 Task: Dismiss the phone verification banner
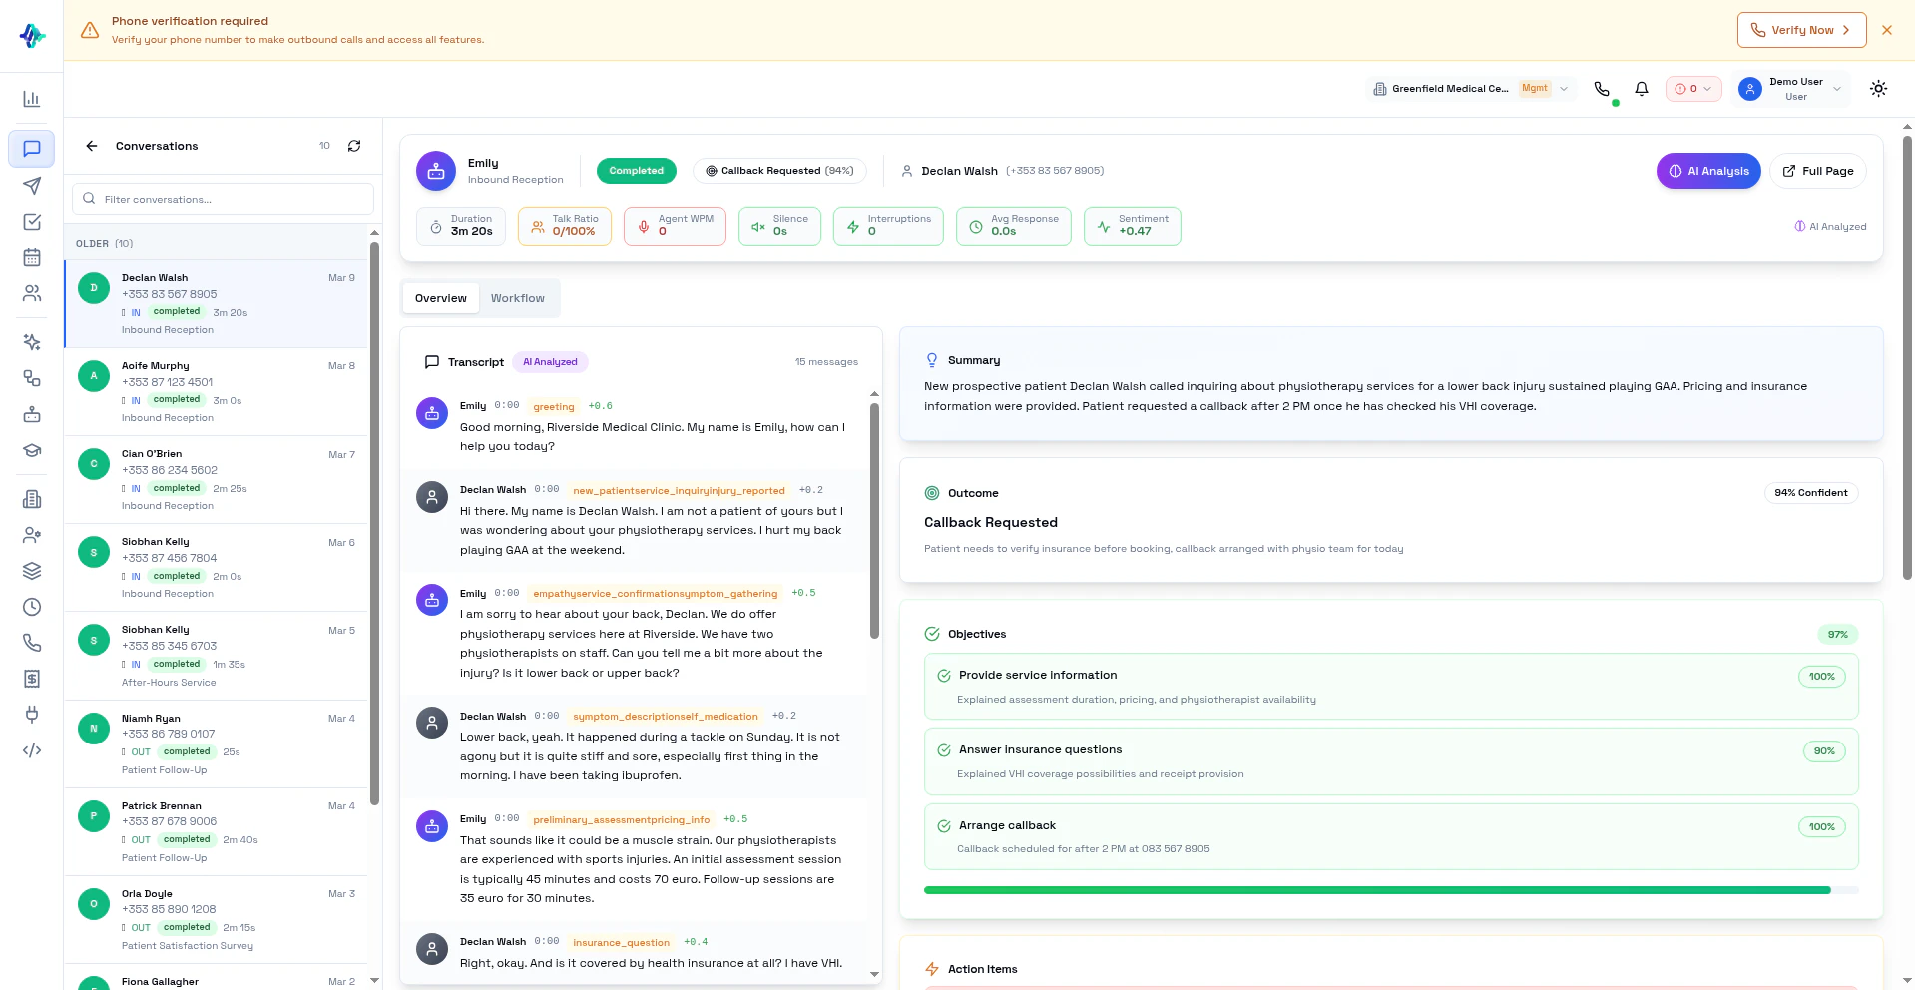coord(1887,30)
